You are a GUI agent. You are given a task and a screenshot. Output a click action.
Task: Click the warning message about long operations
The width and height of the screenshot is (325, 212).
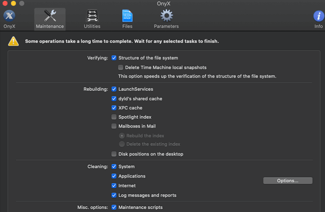click(x=122, y=41)
